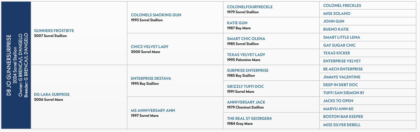
Task: Click the COLONELS SMOKING GUN horse name
Action: [x=156, y=15]
